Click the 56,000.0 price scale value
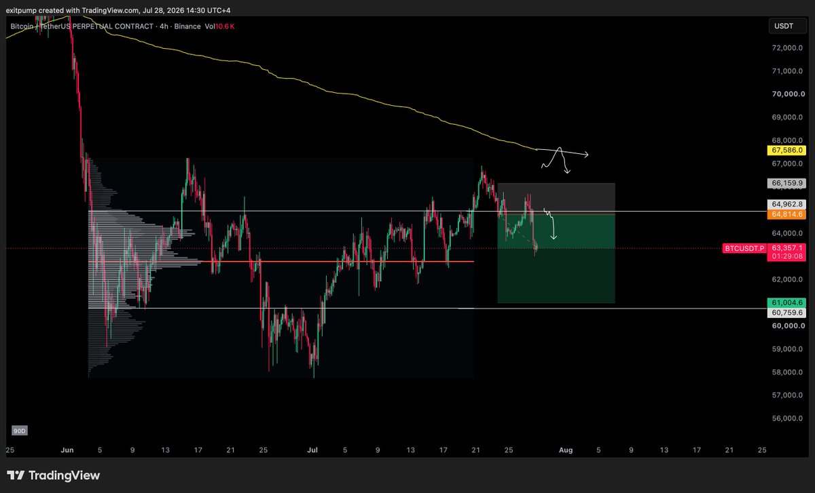The height and width of the screenshot is (493, 815). [x=787, y=418]
